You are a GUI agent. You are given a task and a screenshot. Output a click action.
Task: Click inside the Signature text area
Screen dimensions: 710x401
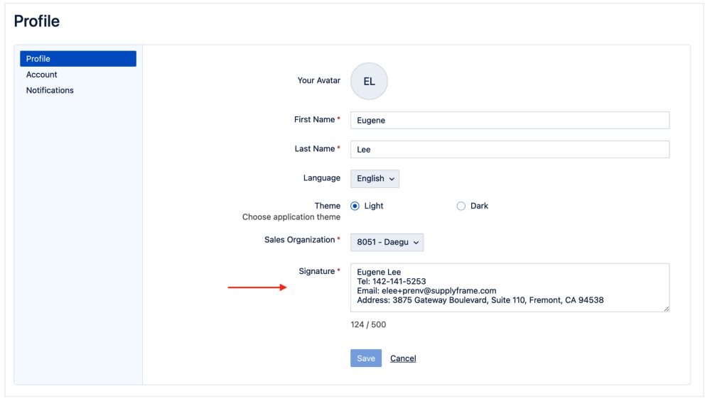click(510, 287)
